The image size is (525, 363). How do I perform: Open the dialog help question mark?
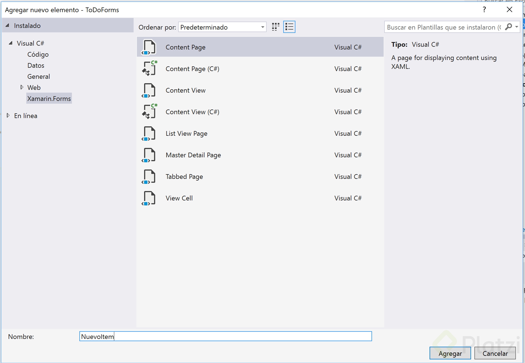point(484,10)
